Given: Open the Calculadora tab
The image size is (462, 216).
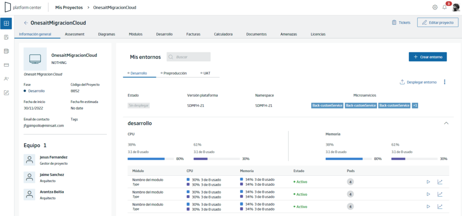Looking at the screenshot, I should click(x=223, y=34).
